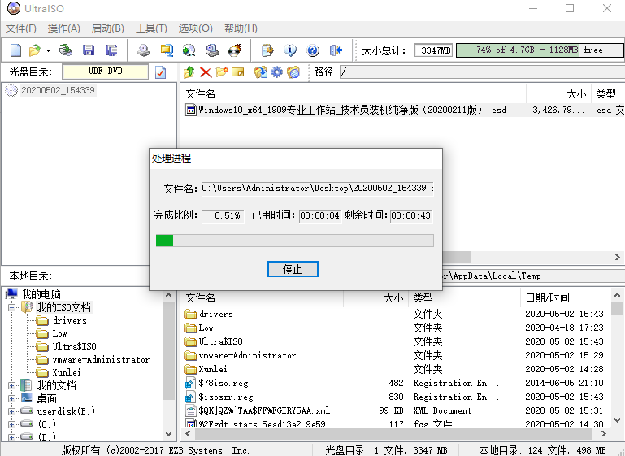
Task: Click the 路径 path input field
Action: [482, 72]
